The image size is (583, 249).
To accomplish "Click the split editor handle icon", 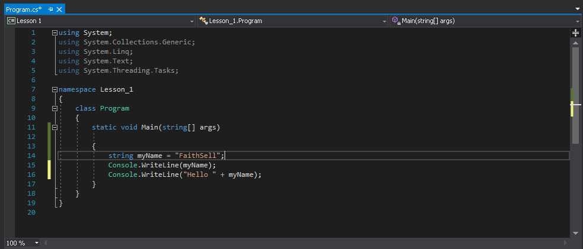I will [575, 33].
